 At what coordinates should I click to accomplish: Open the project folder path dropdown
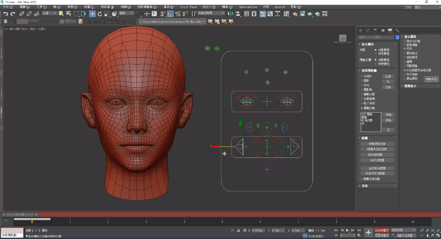(x=172, y=21)
